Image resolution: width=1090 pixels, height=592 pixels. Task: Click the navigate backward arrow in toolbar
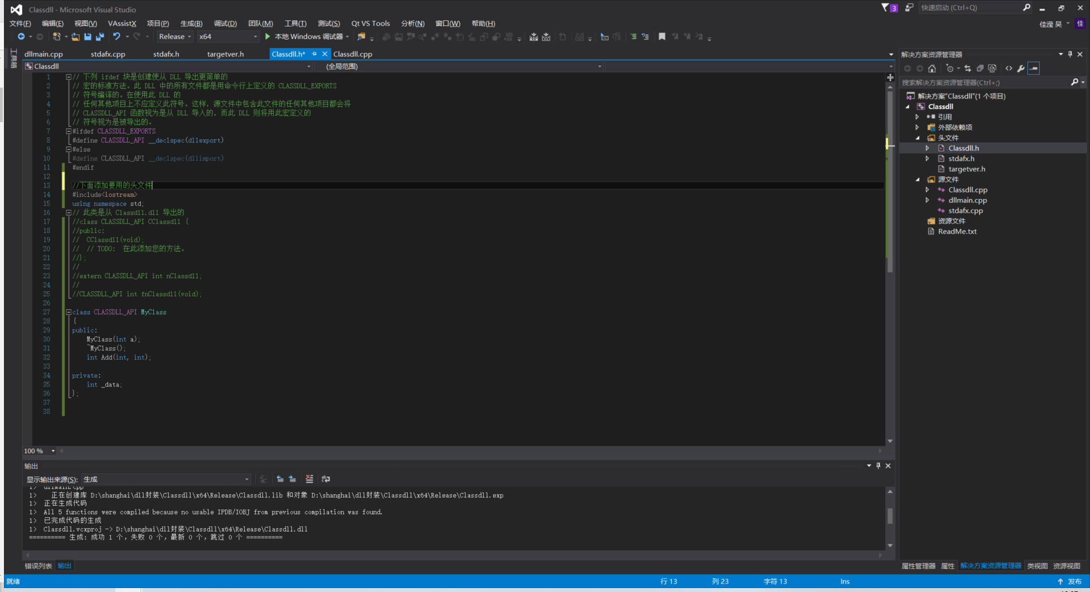[21, 37]
